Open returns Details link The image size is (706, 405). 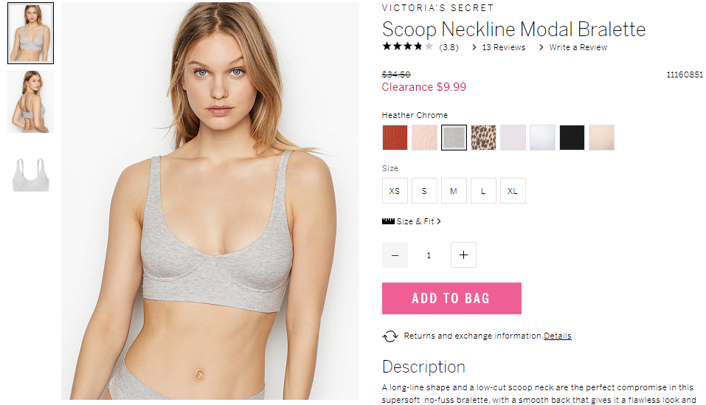(558, 336)
